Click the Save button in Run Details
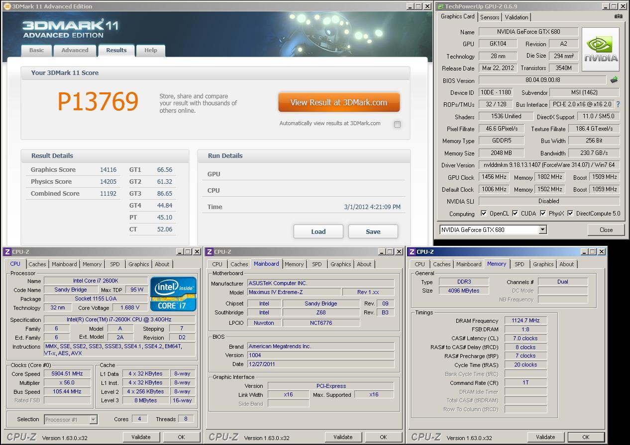 tap(373, 231)
